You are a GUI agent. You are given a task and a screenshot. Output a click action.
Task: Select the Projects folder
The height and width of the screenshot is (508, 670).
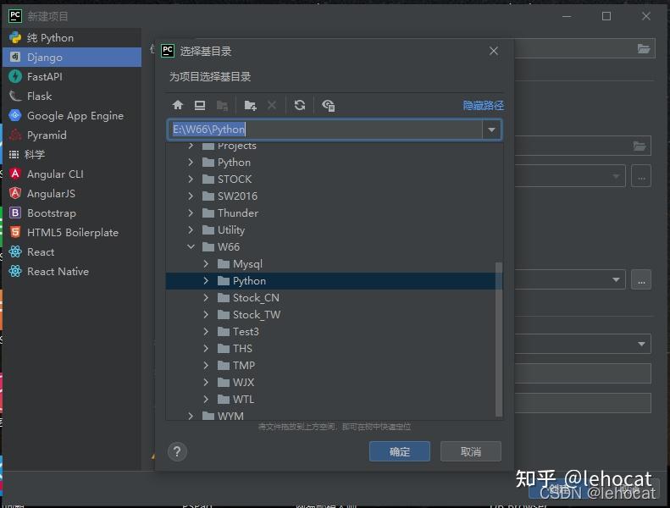(236, 146)
